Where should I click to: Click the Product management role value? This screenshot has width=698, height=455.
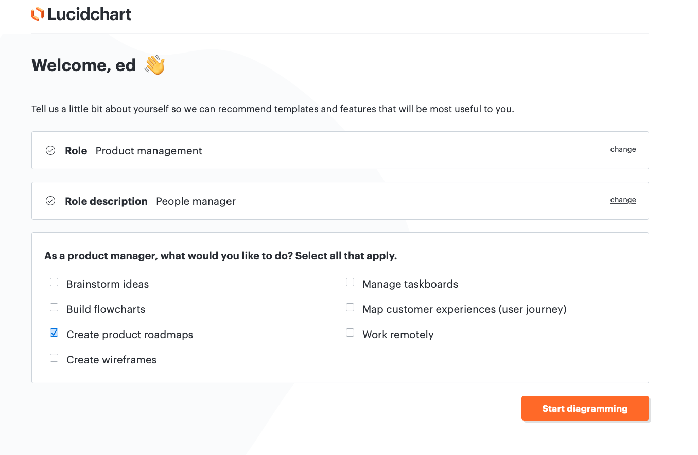point(149,151)
